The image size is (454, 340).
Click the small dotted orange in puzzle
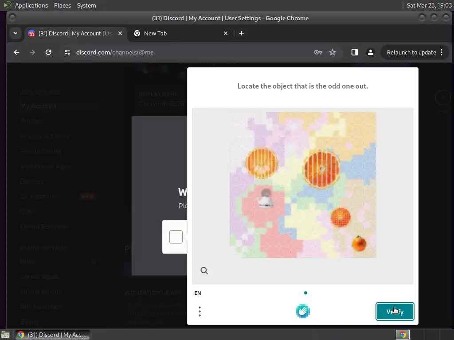(x=341, y=217)
